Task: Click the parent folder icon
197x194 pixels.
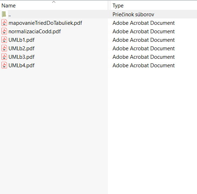Action: point(4,14)
